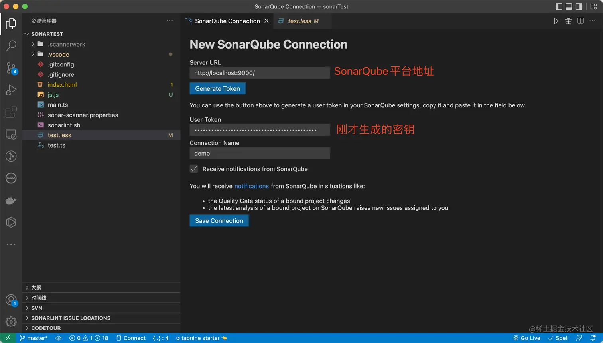Viewport: 603px width, 343px height.
Task: Open Explorer panel More Actions ellipsis
Action: (170, 21)
